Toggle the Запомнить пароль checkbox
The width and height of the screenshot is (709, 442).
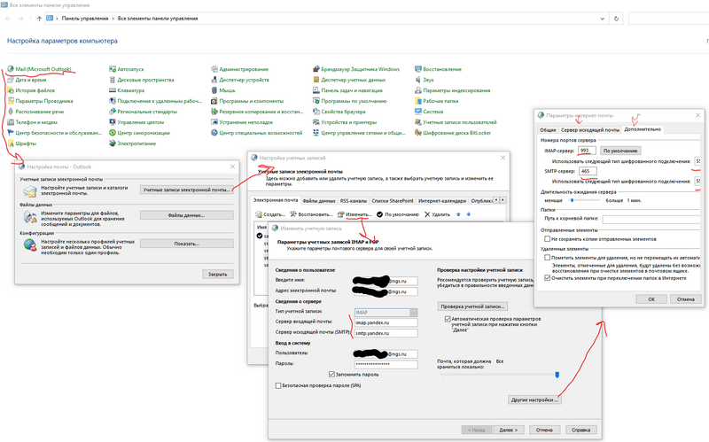tap(331, 374)
